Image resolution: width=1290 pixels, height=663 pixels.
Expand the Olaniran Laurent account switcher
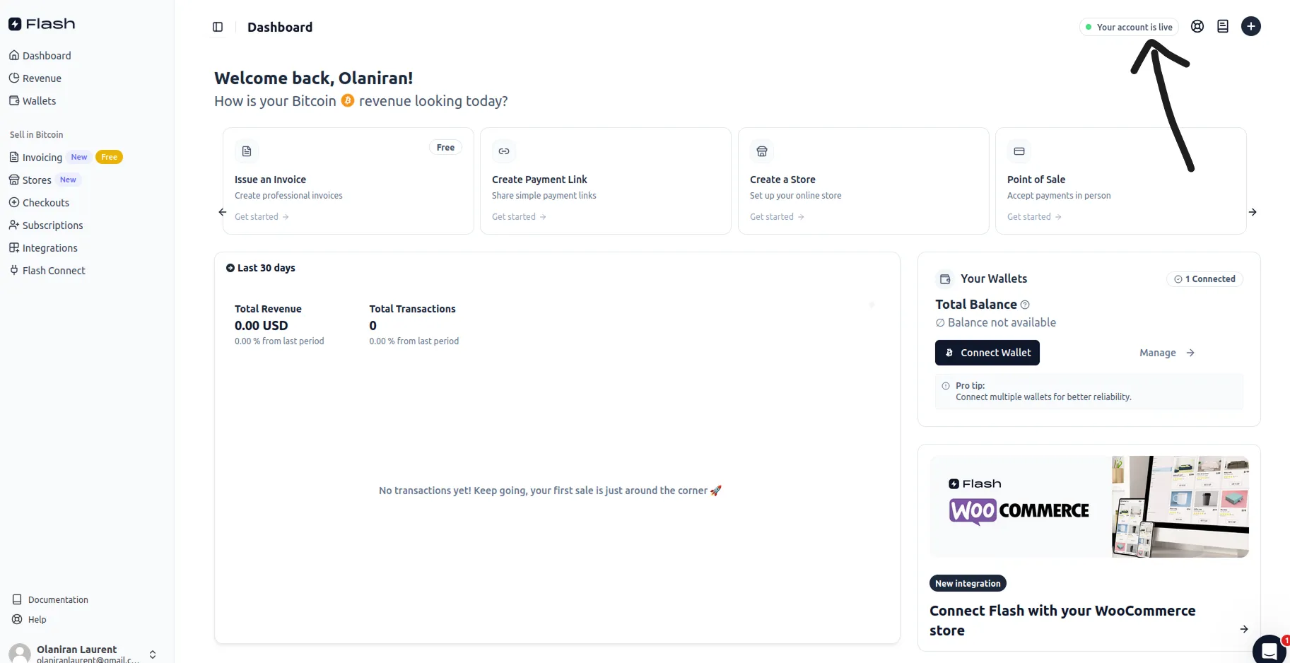[153, 654]
